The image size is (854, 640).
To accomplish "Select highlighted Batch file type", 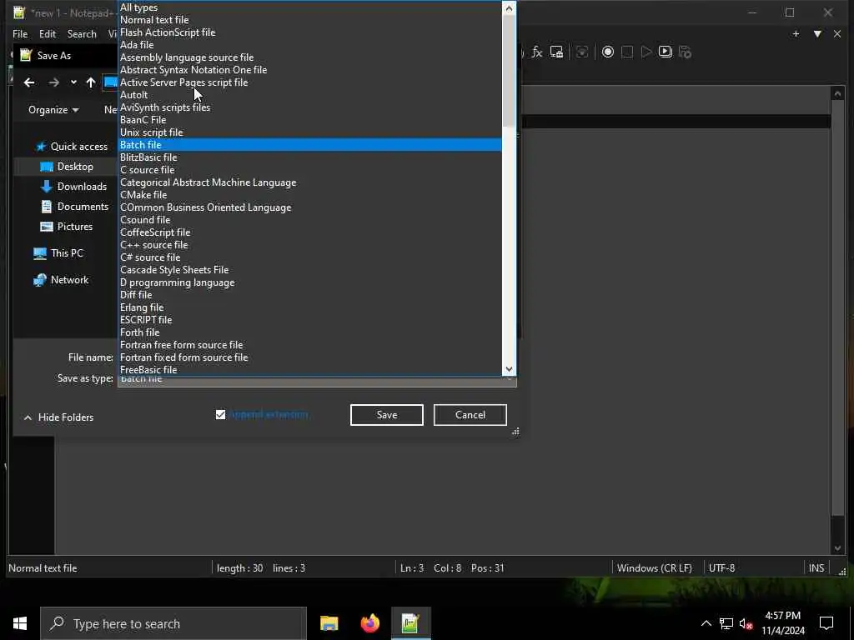I will pos(310,145).
